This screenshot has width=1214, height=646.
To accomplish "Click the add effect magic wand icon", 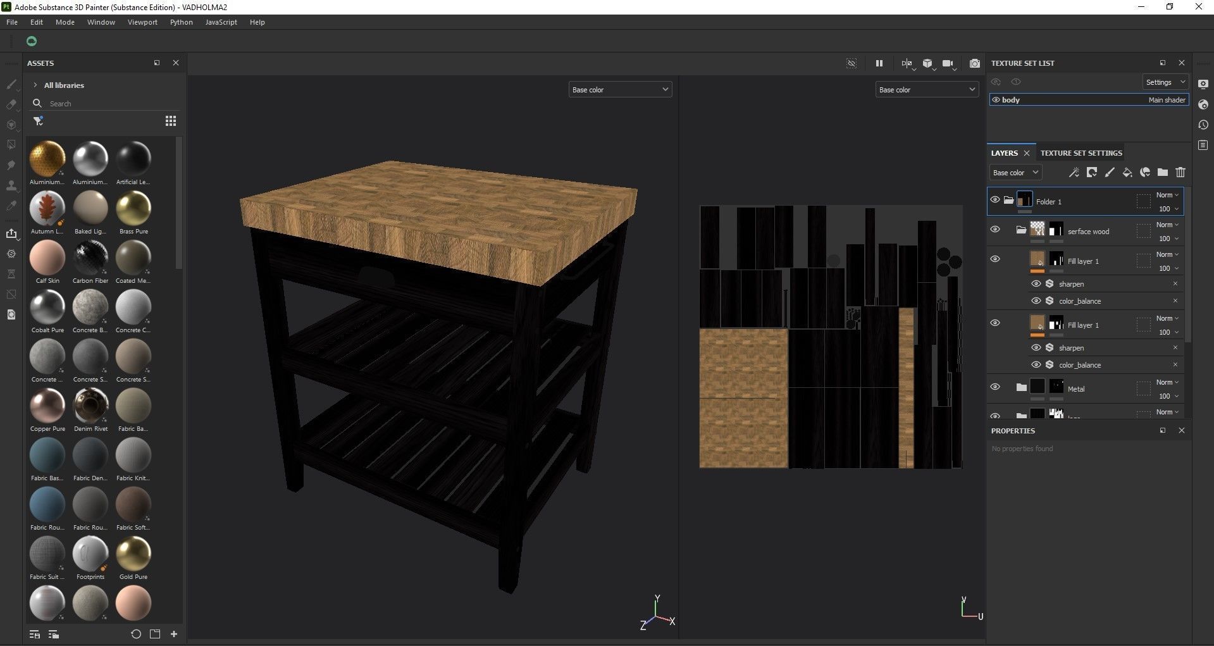I will click(1074, 172).
